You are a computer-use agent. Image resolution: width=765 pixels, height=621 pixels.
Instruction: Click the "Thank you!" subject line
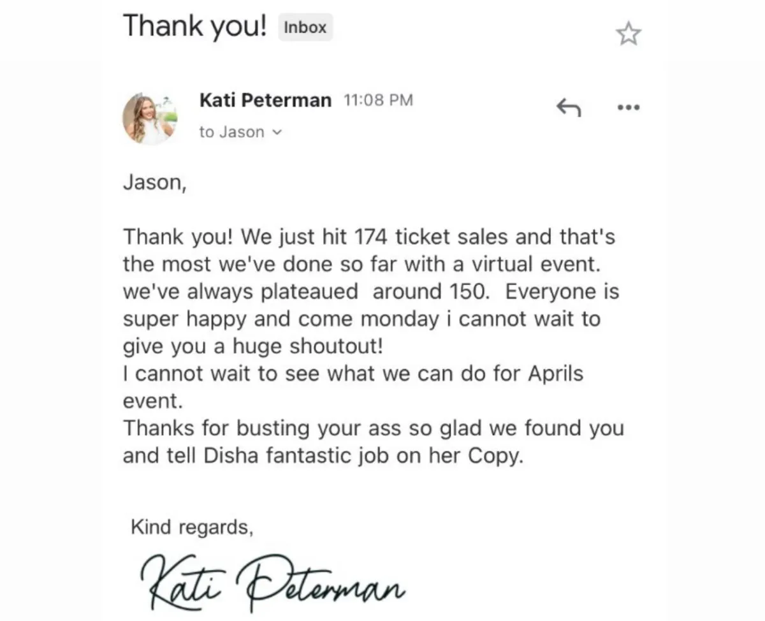coord(194,26)
